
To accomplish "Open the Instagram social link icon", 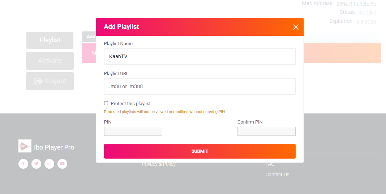I will point(49,164).
